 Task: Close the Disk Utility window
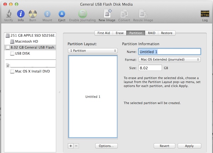(x=5, y=4)
